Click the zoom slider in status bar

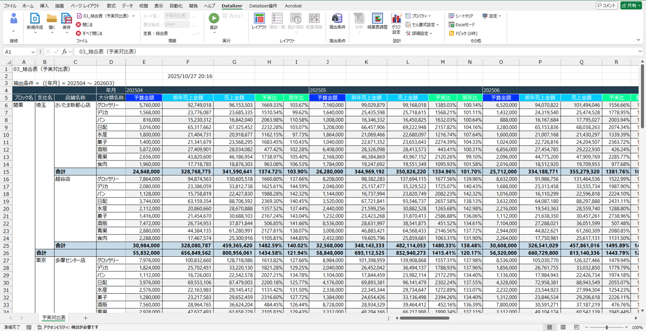[x=607, y=327]
